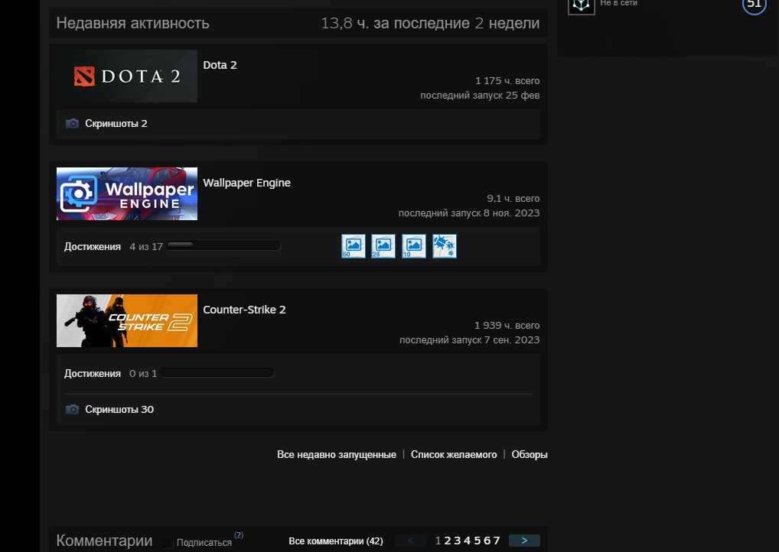Open the splash achievement icon in Wallpaper Engine
The image size is (779, 552).
(444, 246)
